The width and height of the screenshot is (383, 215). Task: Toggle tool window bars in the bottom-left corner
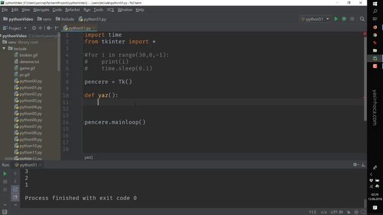(x=4, y=212)
